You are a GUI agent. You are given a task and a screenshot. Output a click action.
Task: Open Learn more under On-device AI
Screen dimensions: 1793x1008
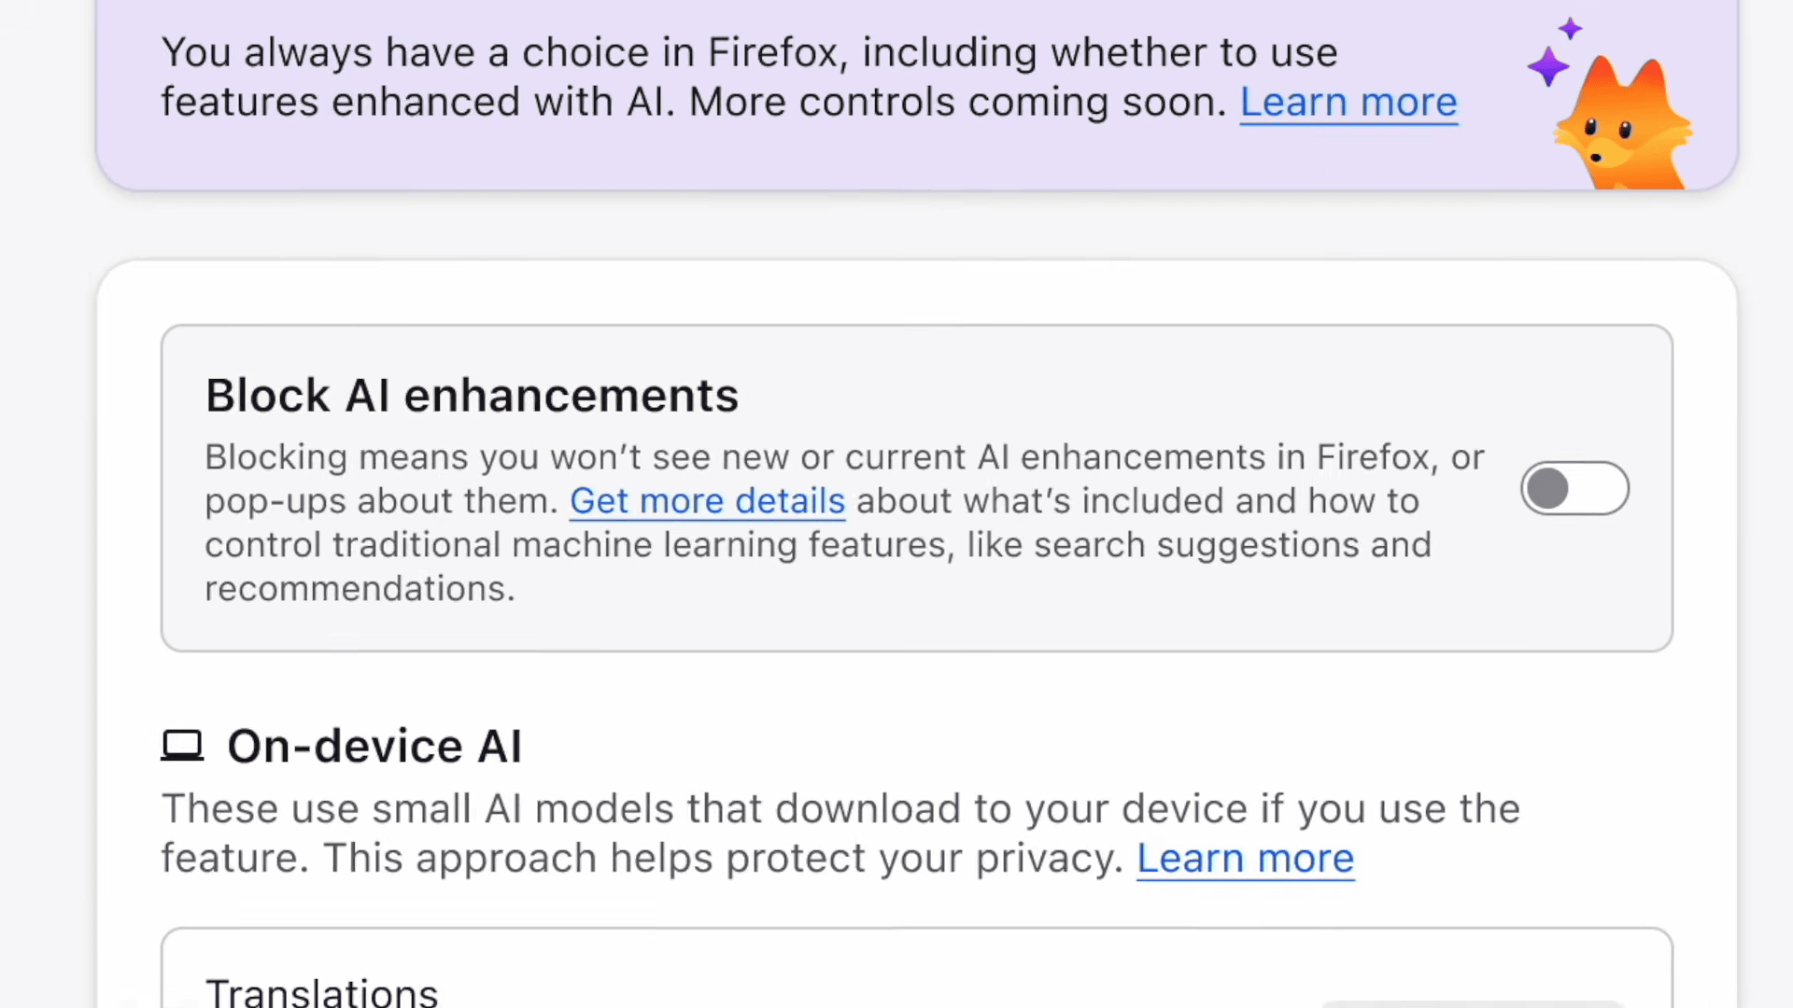pyautogui.click(x=1245, y=859)
